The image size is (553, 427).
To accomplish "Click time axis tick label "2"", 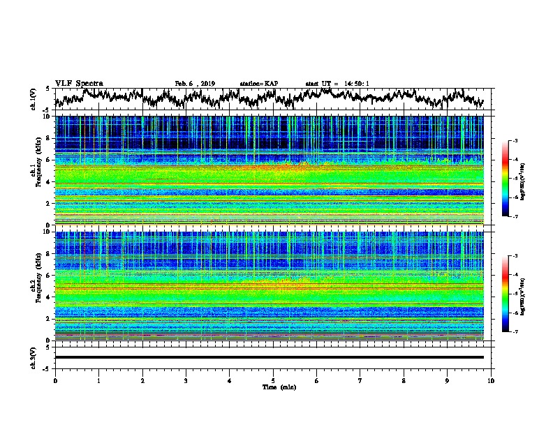I will (142, 380).
